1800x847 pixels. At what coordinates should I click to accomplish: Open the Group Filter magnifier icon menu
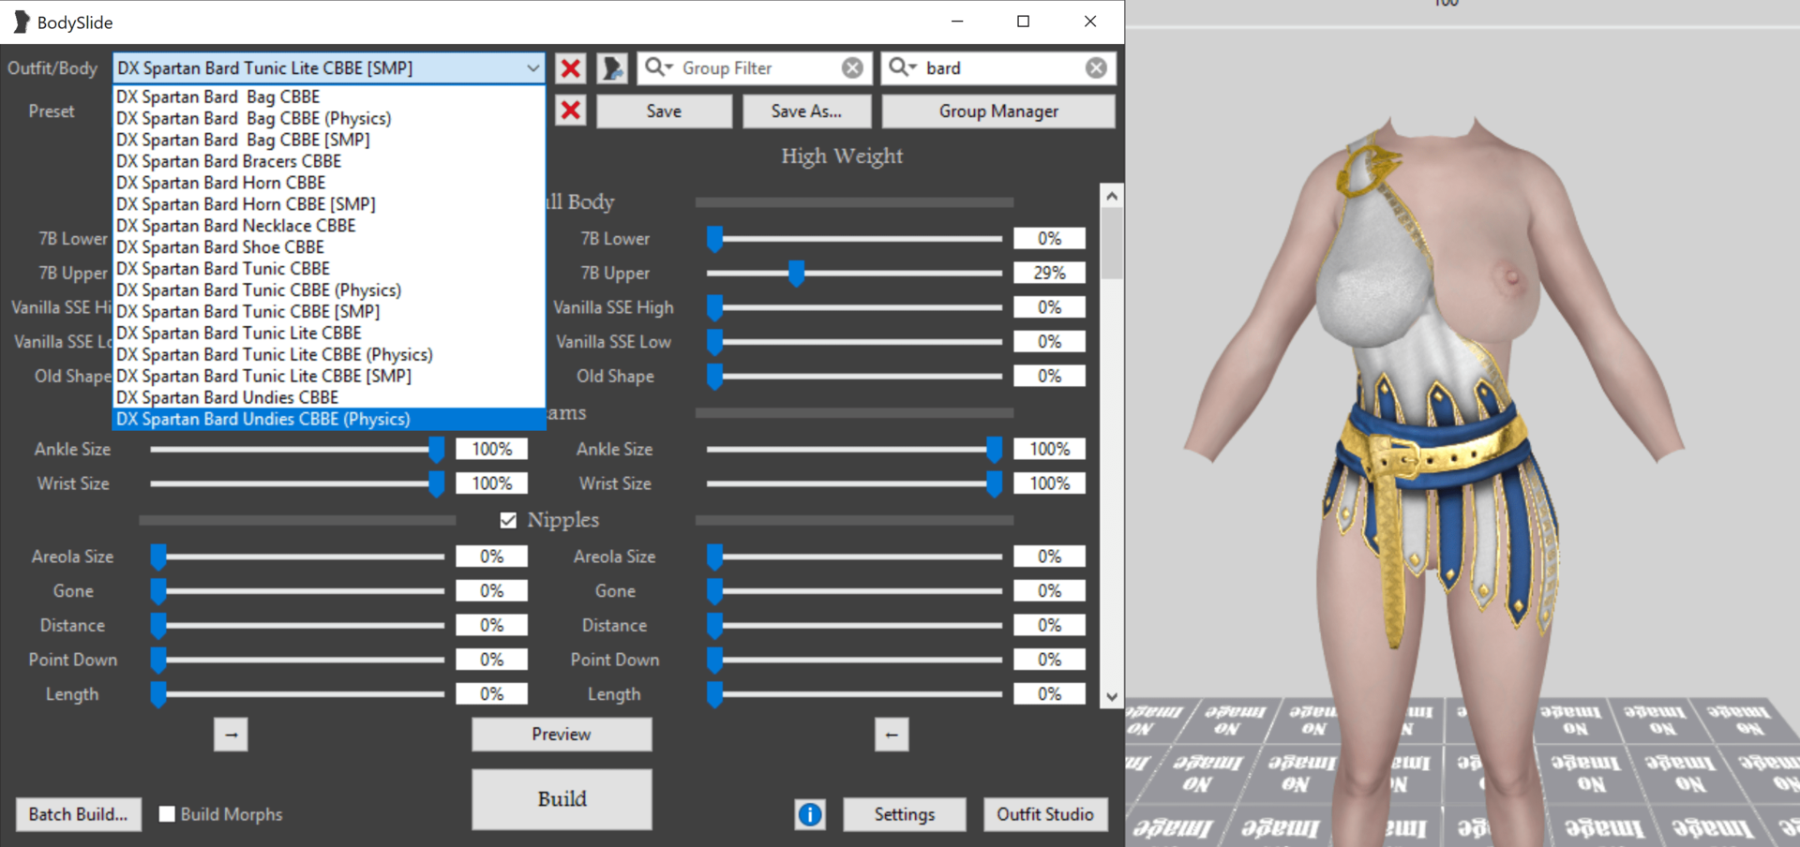(x=658, y=67)
